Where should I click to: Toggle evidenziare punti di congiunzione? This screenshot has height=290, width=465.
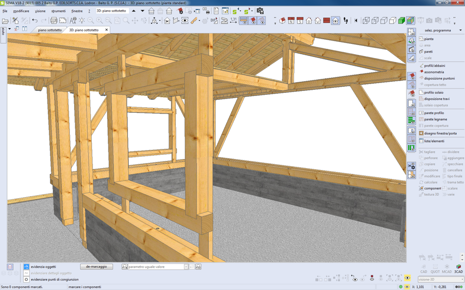tap(27, 279)
